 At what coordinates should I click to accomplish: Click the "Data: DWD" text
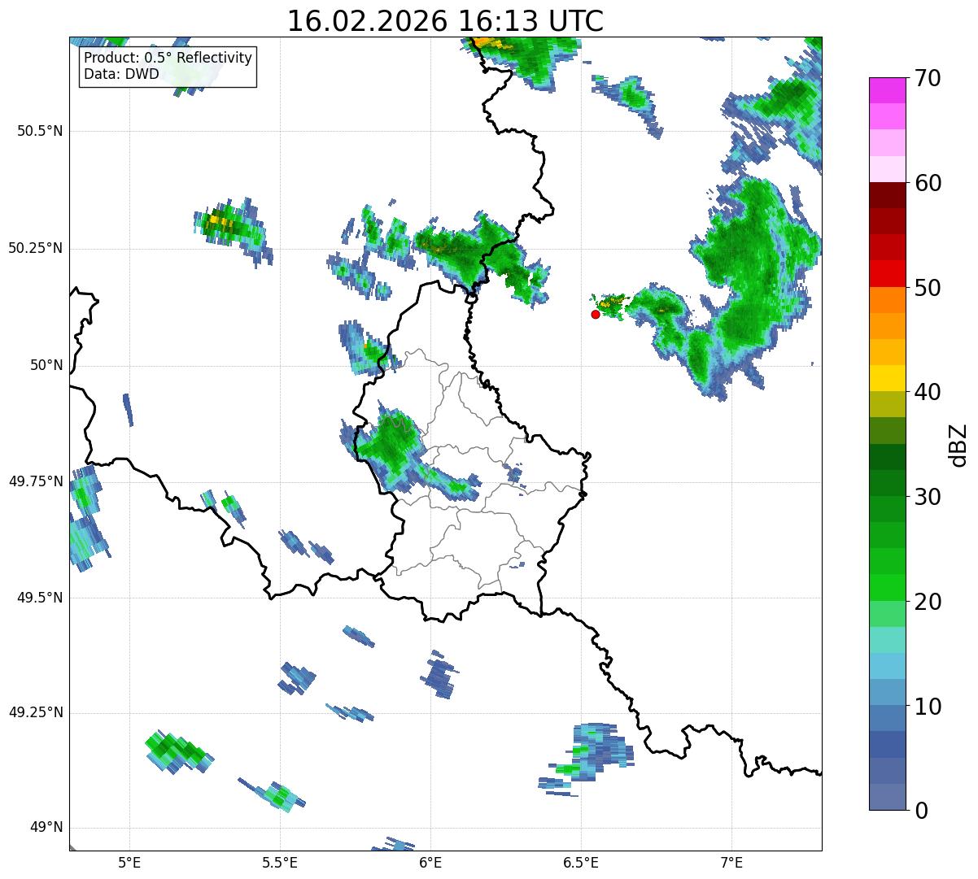(121, 75)
